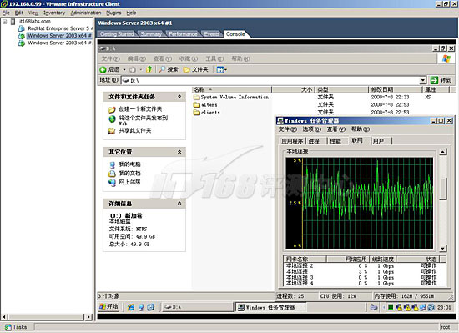Viewport: 459px width, 333px height.
Task: Open the Inventory menu in VMware client
Action: (x=54, y=13)
